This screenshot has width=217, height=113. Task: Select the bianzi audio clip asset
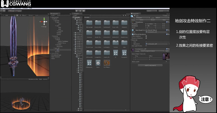(98, 63)
